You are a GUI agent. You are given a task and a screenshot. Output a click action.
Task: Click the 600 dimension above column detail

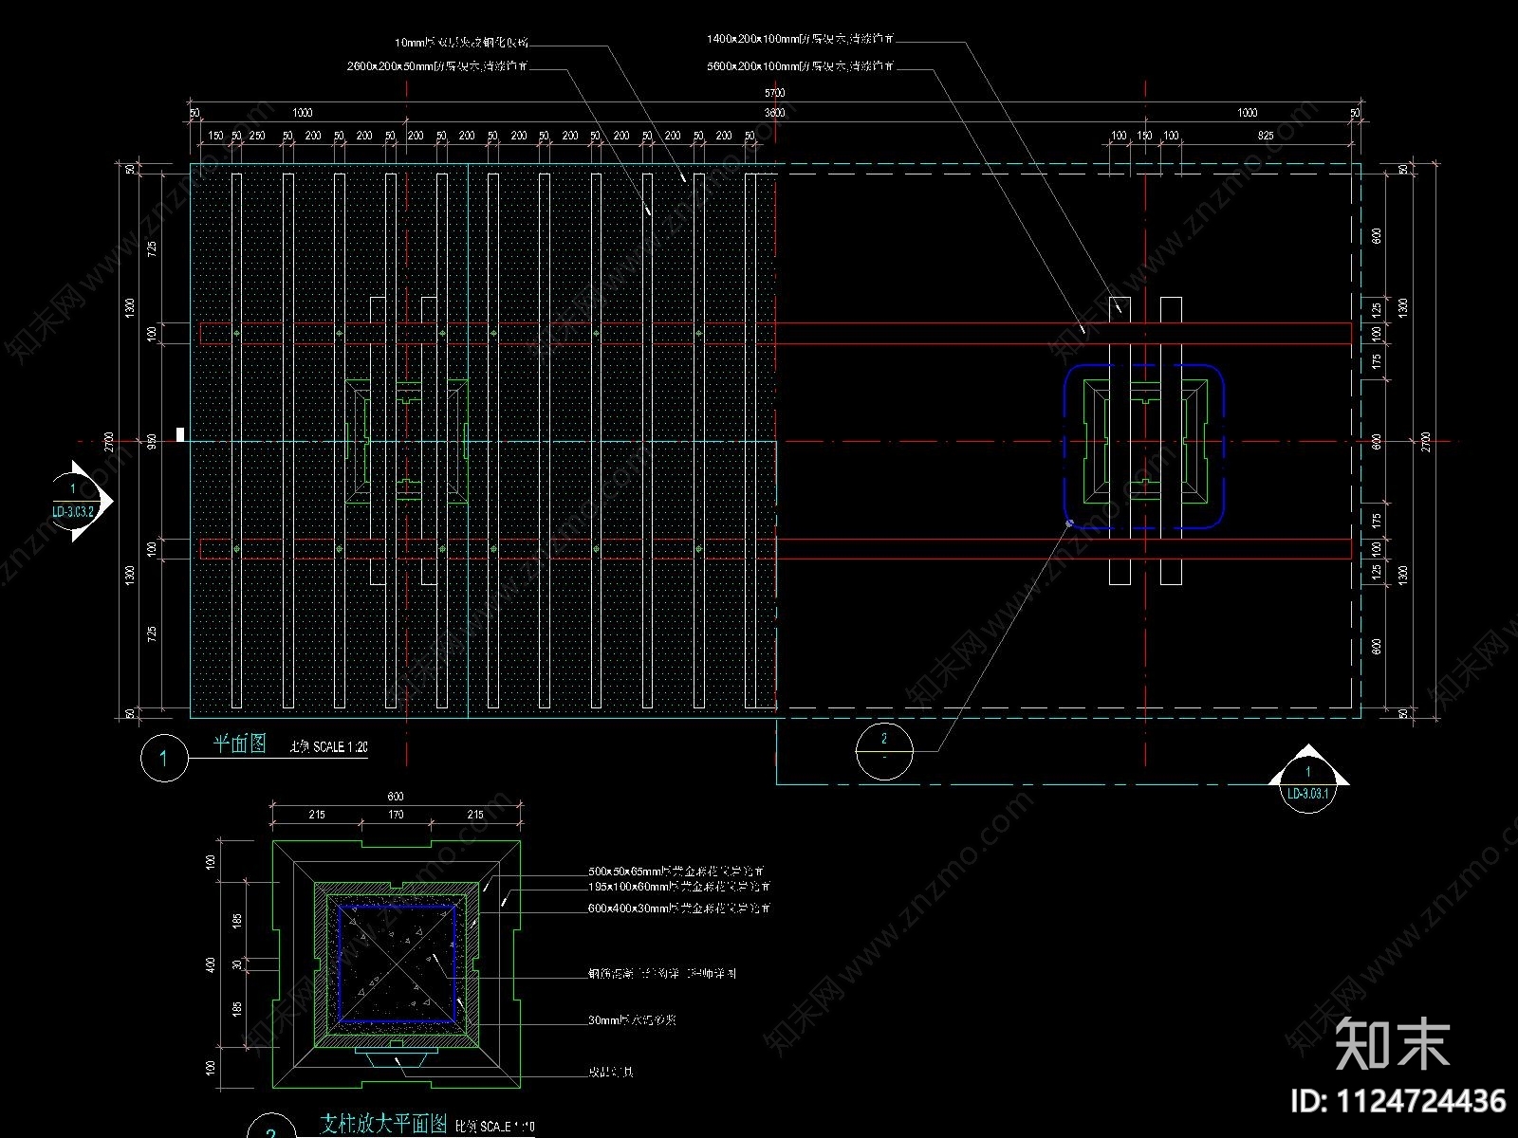click(x=396, y=796)
